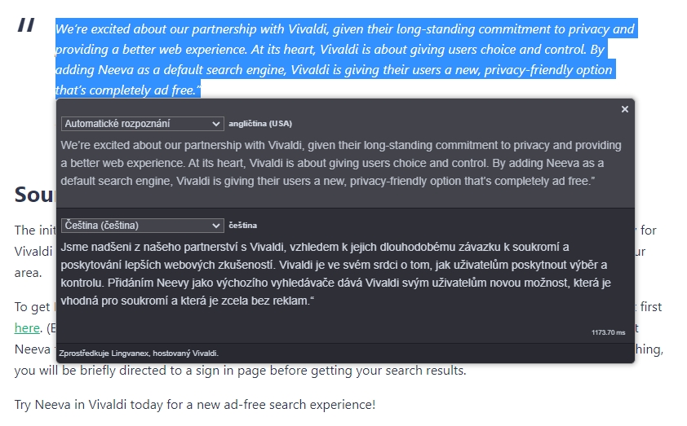Click the paragraph starting "The init"
Viewport: 687px width, 426px height.
pyautogui.click(x=25, y=231)
